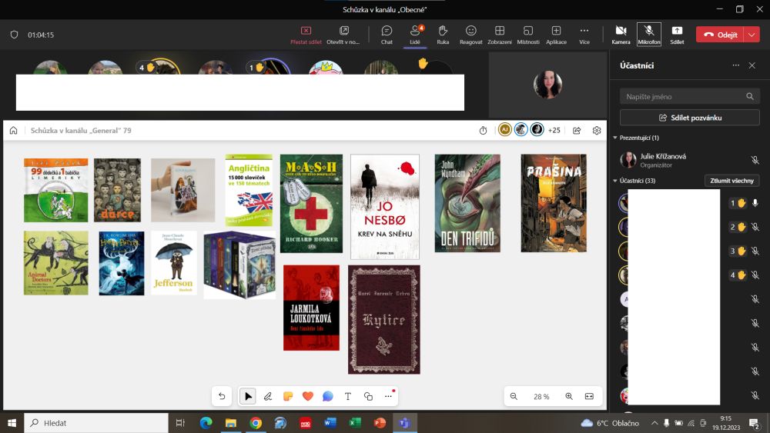
Task: Open Reagovat reactions menu
Action: pos(471,35)
